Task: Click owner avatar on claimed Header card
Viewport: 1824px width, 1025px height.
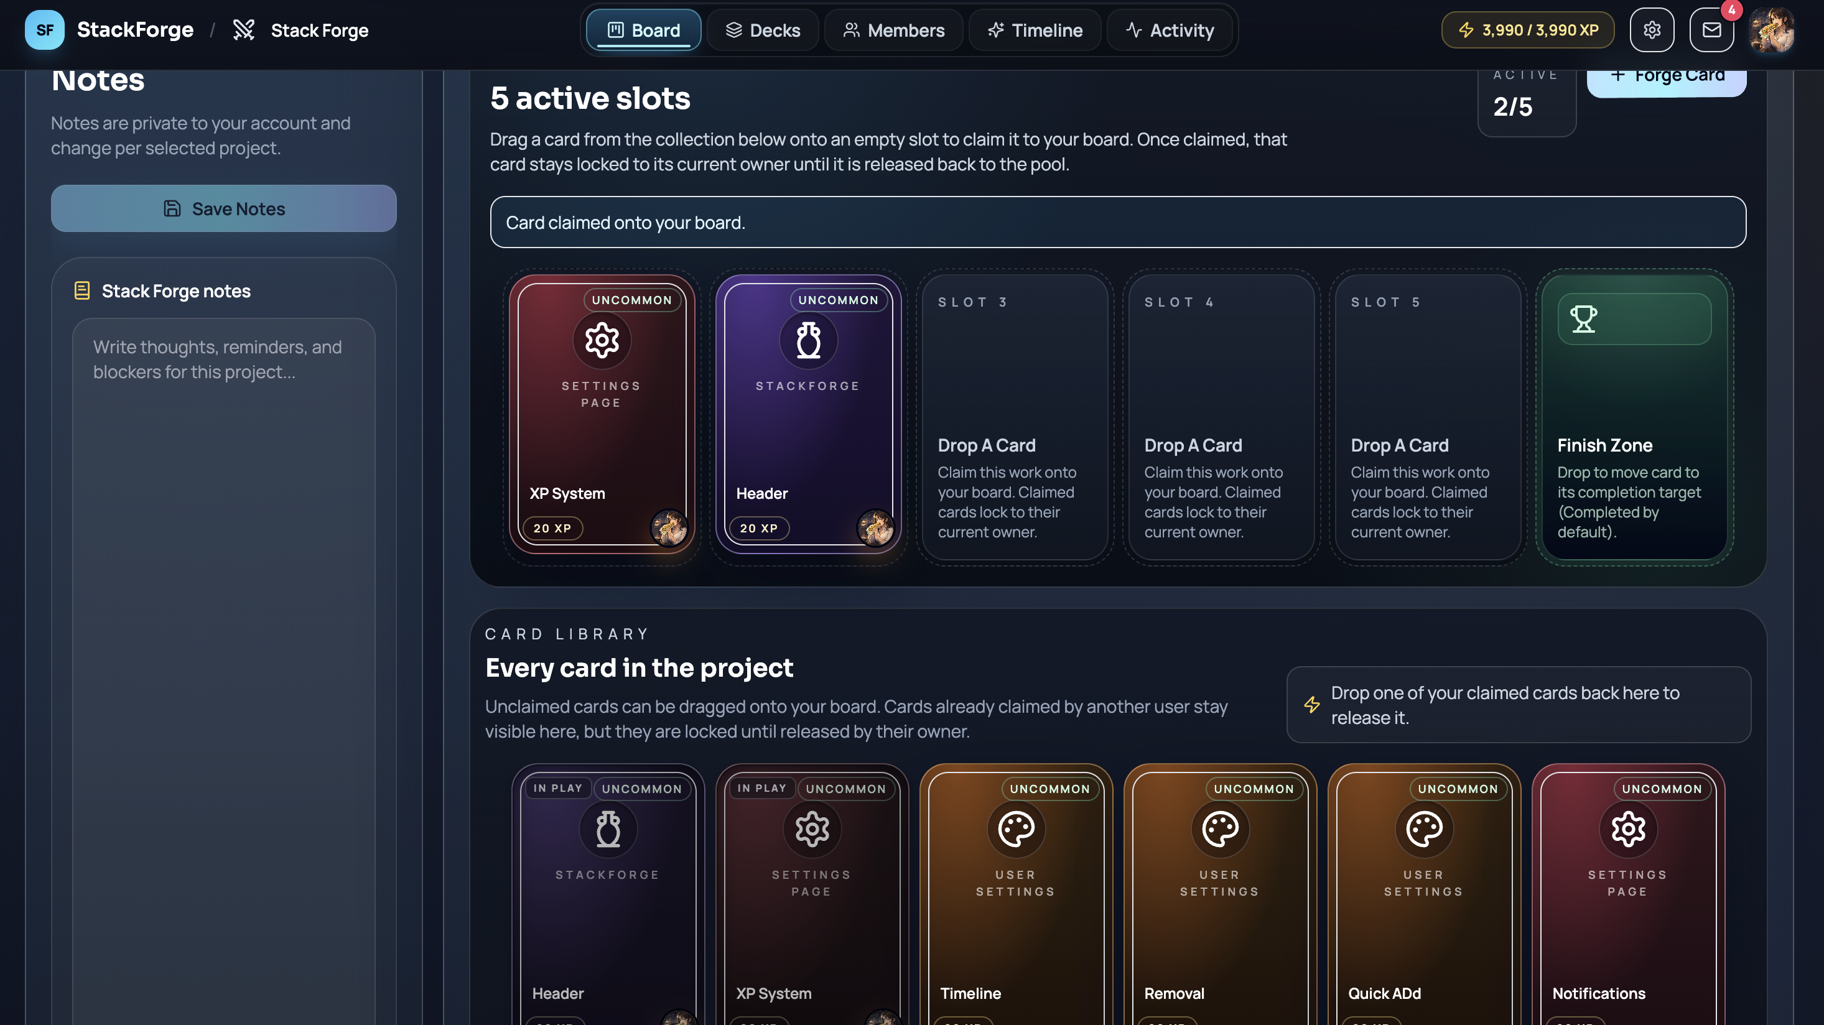Action: tap(875, 527)
